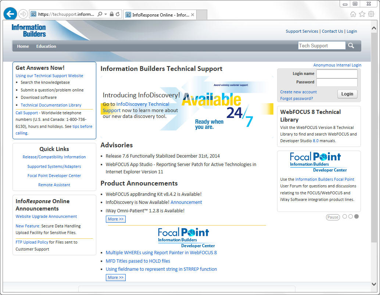
Task: Open Information Builders Focal Point forum link
Action: pos(325,180)
